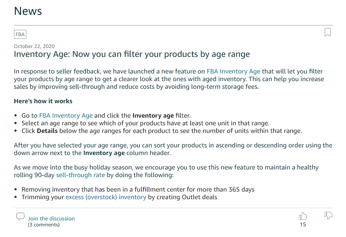This screenshot has width=346, height=237.
Task: Click the bold Details word
Action: coord(47,131)
